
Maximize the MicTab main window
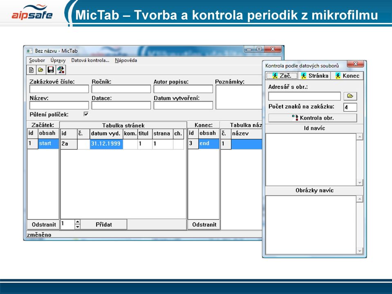tap(259, 49)
